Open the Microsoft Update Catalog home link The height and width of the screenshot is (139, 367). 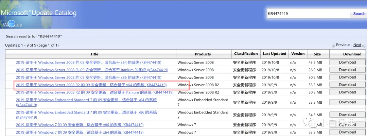click(39, 12)
